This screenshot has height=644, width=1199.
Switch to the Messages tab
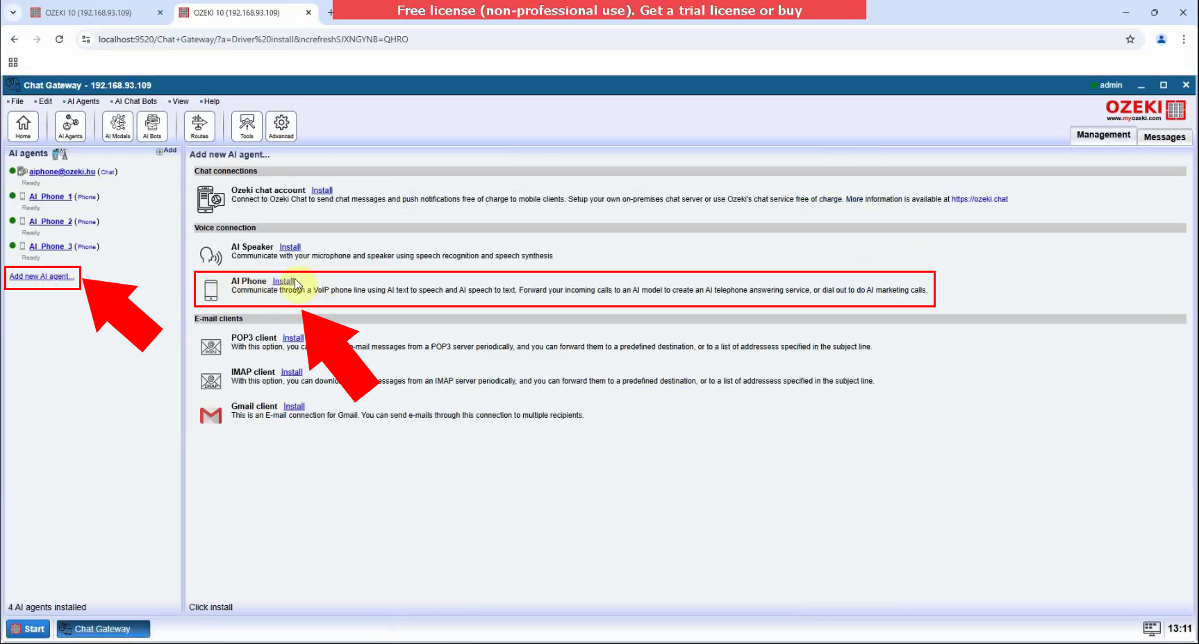click(1164, 137)
